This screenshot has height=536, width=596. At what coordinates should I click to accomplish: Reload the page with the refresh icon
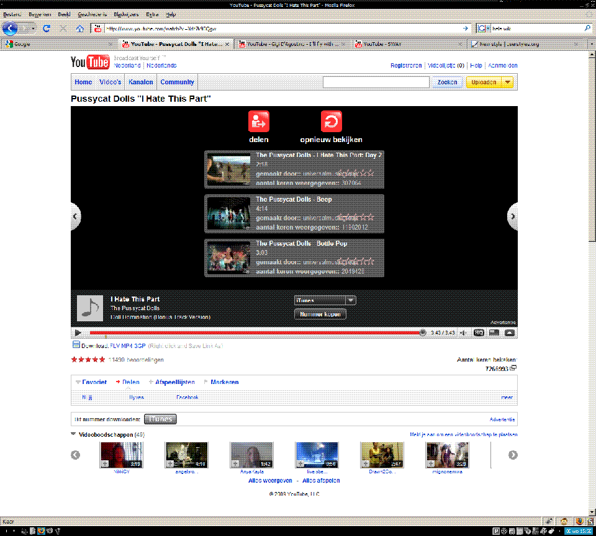47,29
